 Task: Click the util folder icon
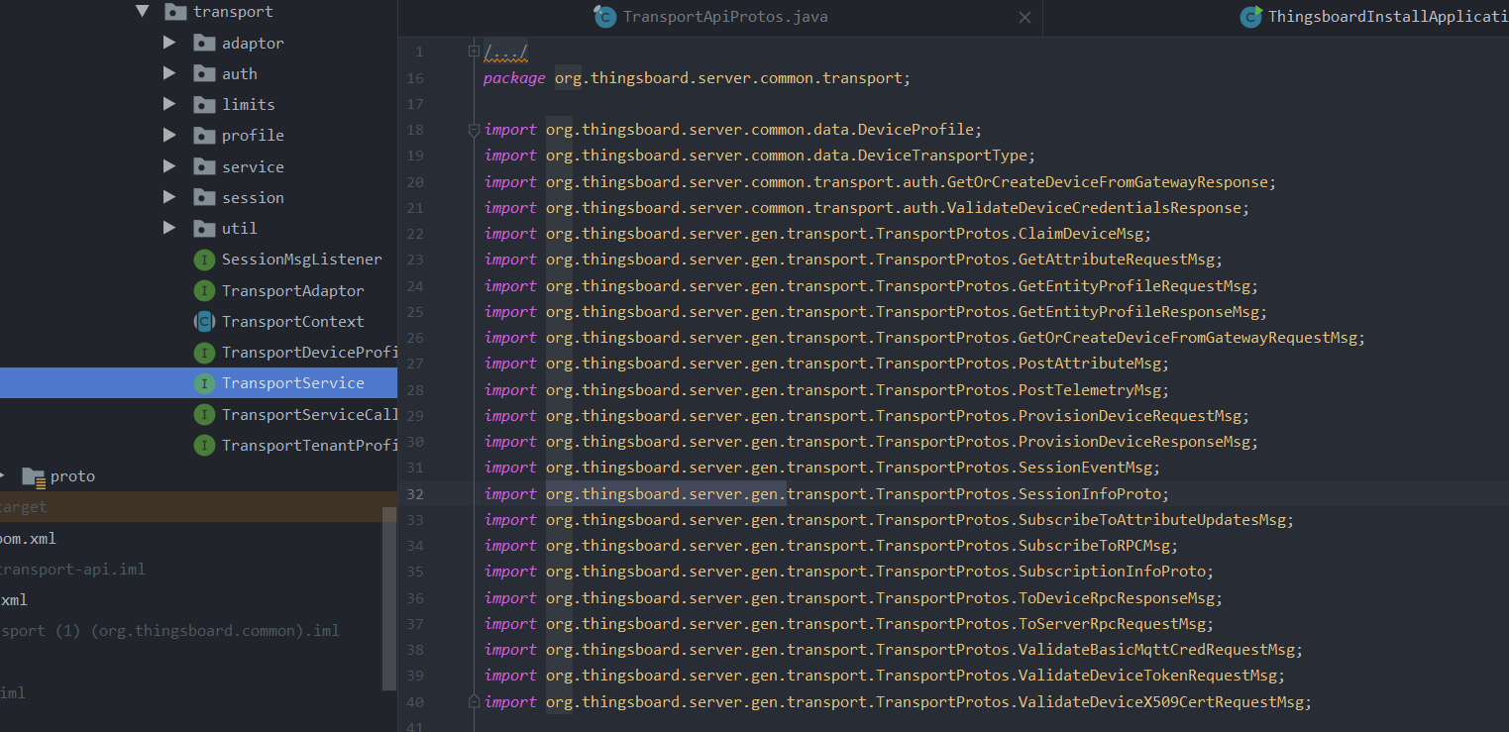coord(204,228)
